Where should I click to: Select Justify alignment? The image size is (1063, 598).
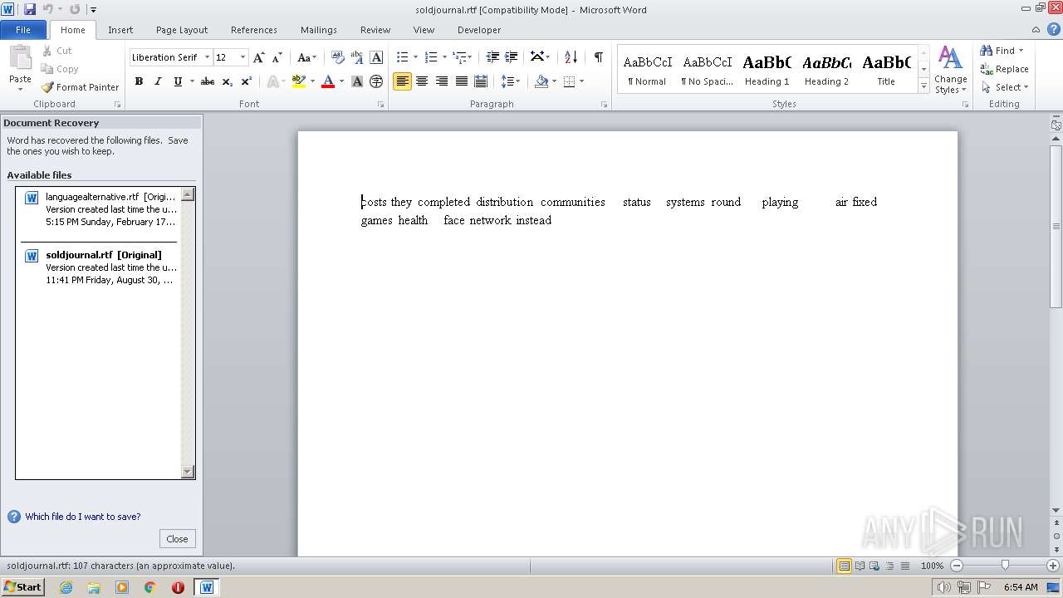point(461,81)
